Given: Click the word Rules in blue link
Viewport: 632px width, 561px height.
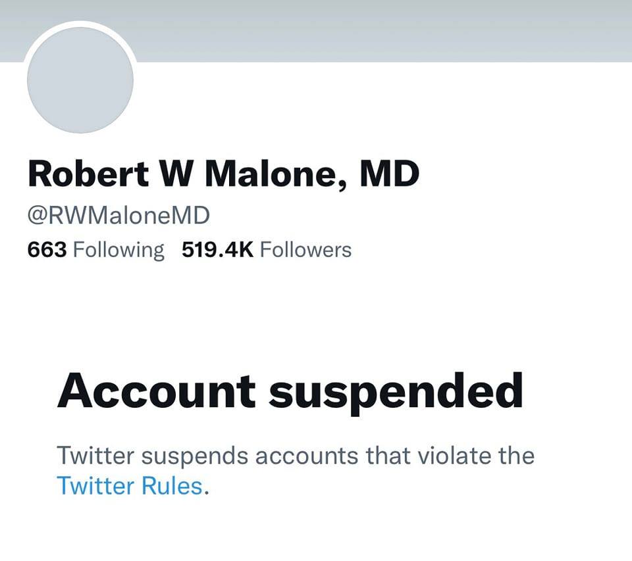Looking at the screenshot, I should point(171,485).
